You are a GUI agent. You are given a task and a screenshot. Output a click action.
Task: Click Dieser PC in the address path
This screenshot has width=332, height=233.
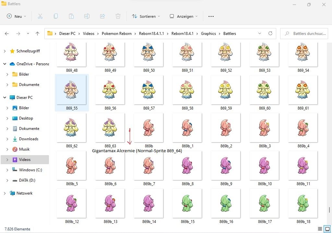pyautogui.click(x=67, y=34)
